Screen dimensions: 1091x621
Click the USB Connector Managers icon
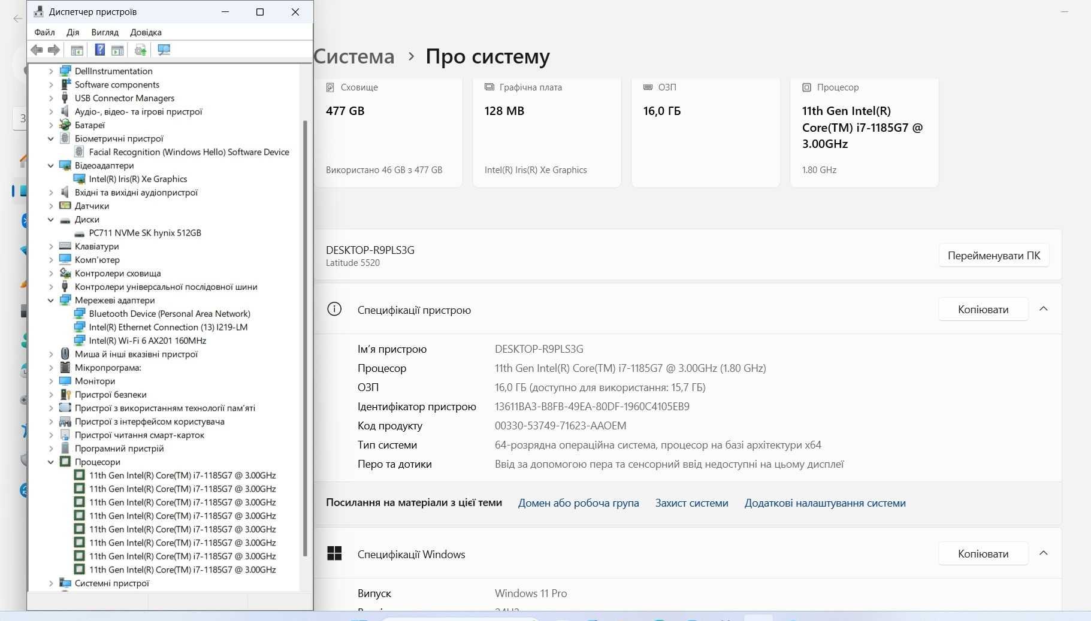point(65,98)
